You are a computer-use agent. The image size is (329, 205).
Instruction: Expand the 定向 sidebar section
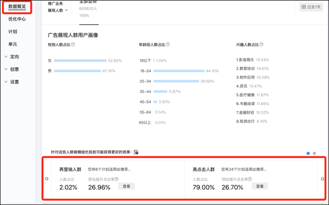[14, 57]
